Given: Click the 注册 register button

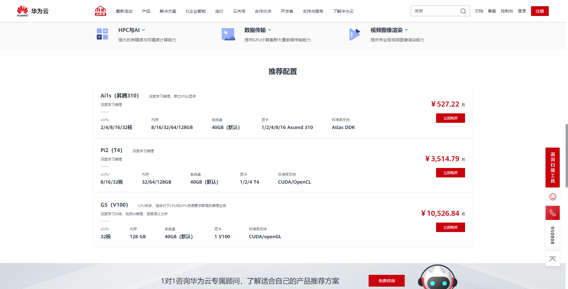Looking at the screenshot, I should pyautogui.click(x=540, y=11).
